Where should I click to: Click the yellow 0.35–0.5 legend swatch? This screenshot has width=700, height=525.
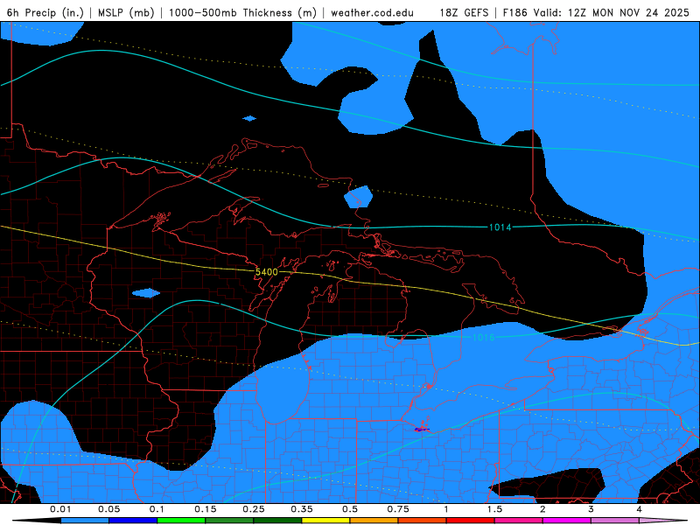pyautogui.click(x=325, y=521)
